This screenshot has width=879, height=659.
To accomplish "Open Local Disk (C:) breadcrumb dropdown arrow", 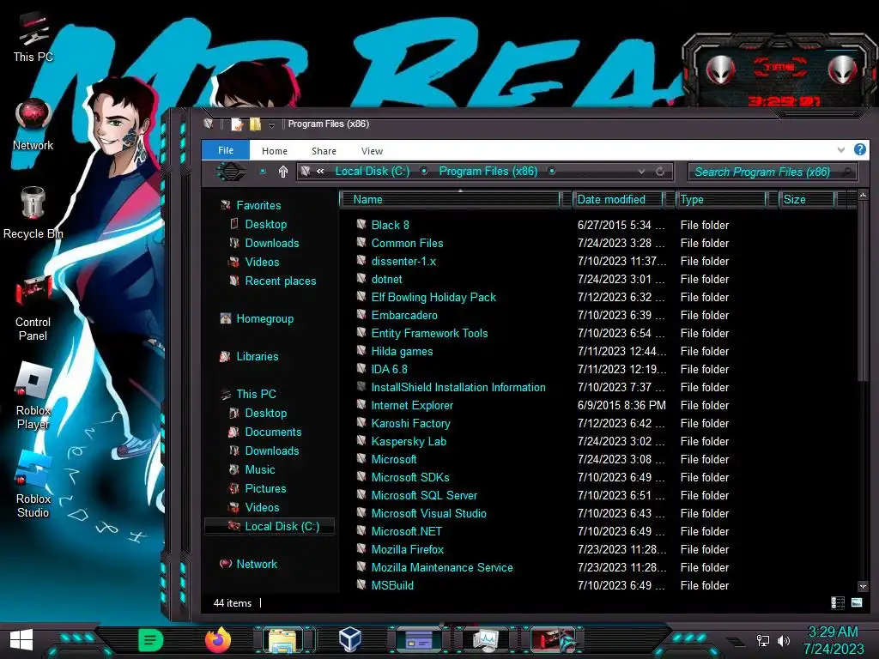I will (x=424, y=172).
